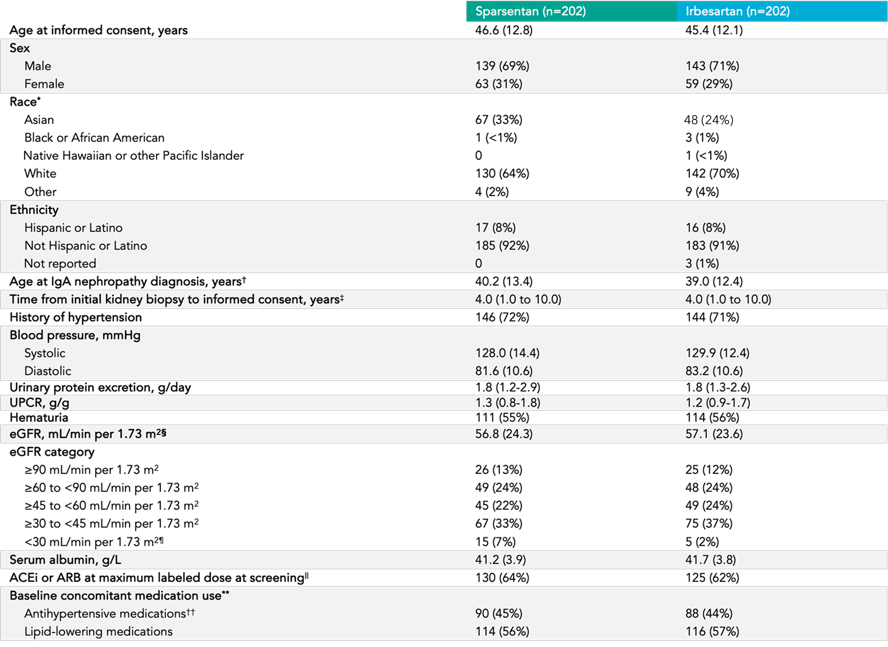The width and height of the screenshot is (888, 647).
Task: Click the Sparsentan systolic value 128.0 (14.4)
Action: [507, 353]
